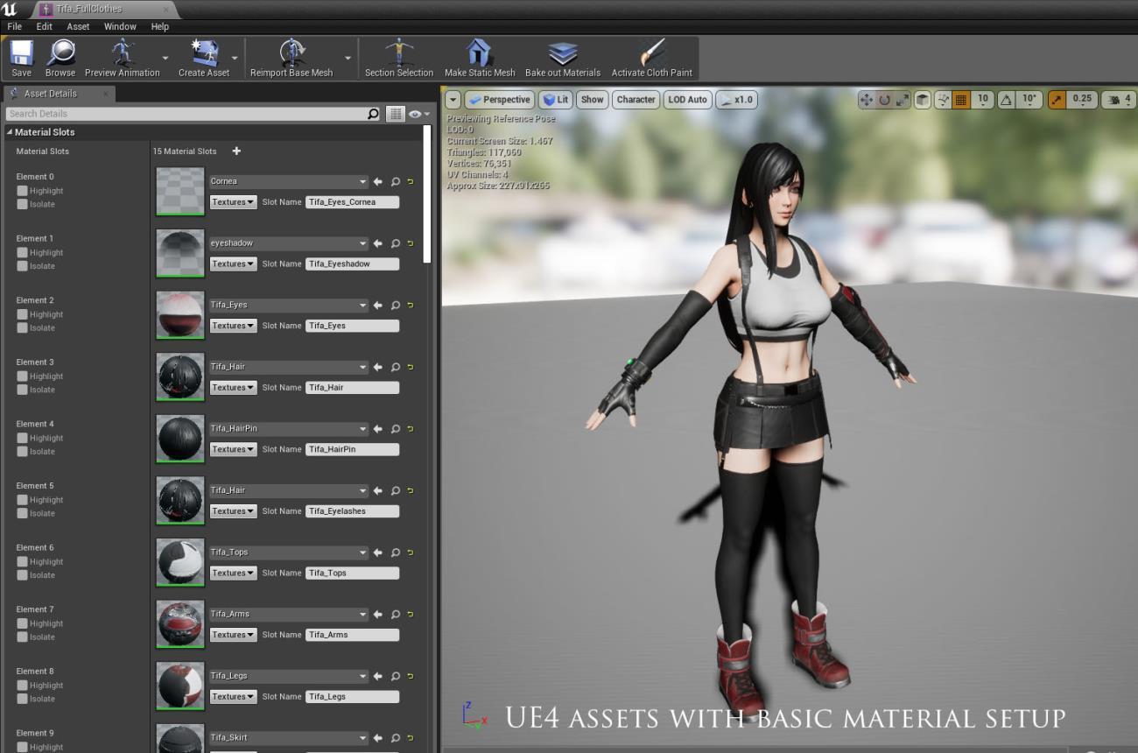Enable Highlight for Element 1
This screenshot has width=1138, height=753.
pos(23,253)
